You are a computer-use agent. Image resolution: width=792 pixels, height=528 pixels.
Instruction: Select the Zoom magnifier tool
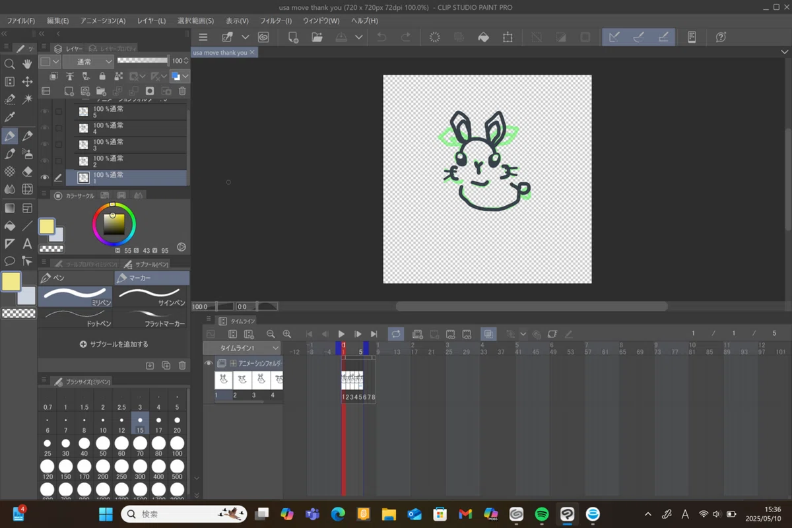click(10, 64)
